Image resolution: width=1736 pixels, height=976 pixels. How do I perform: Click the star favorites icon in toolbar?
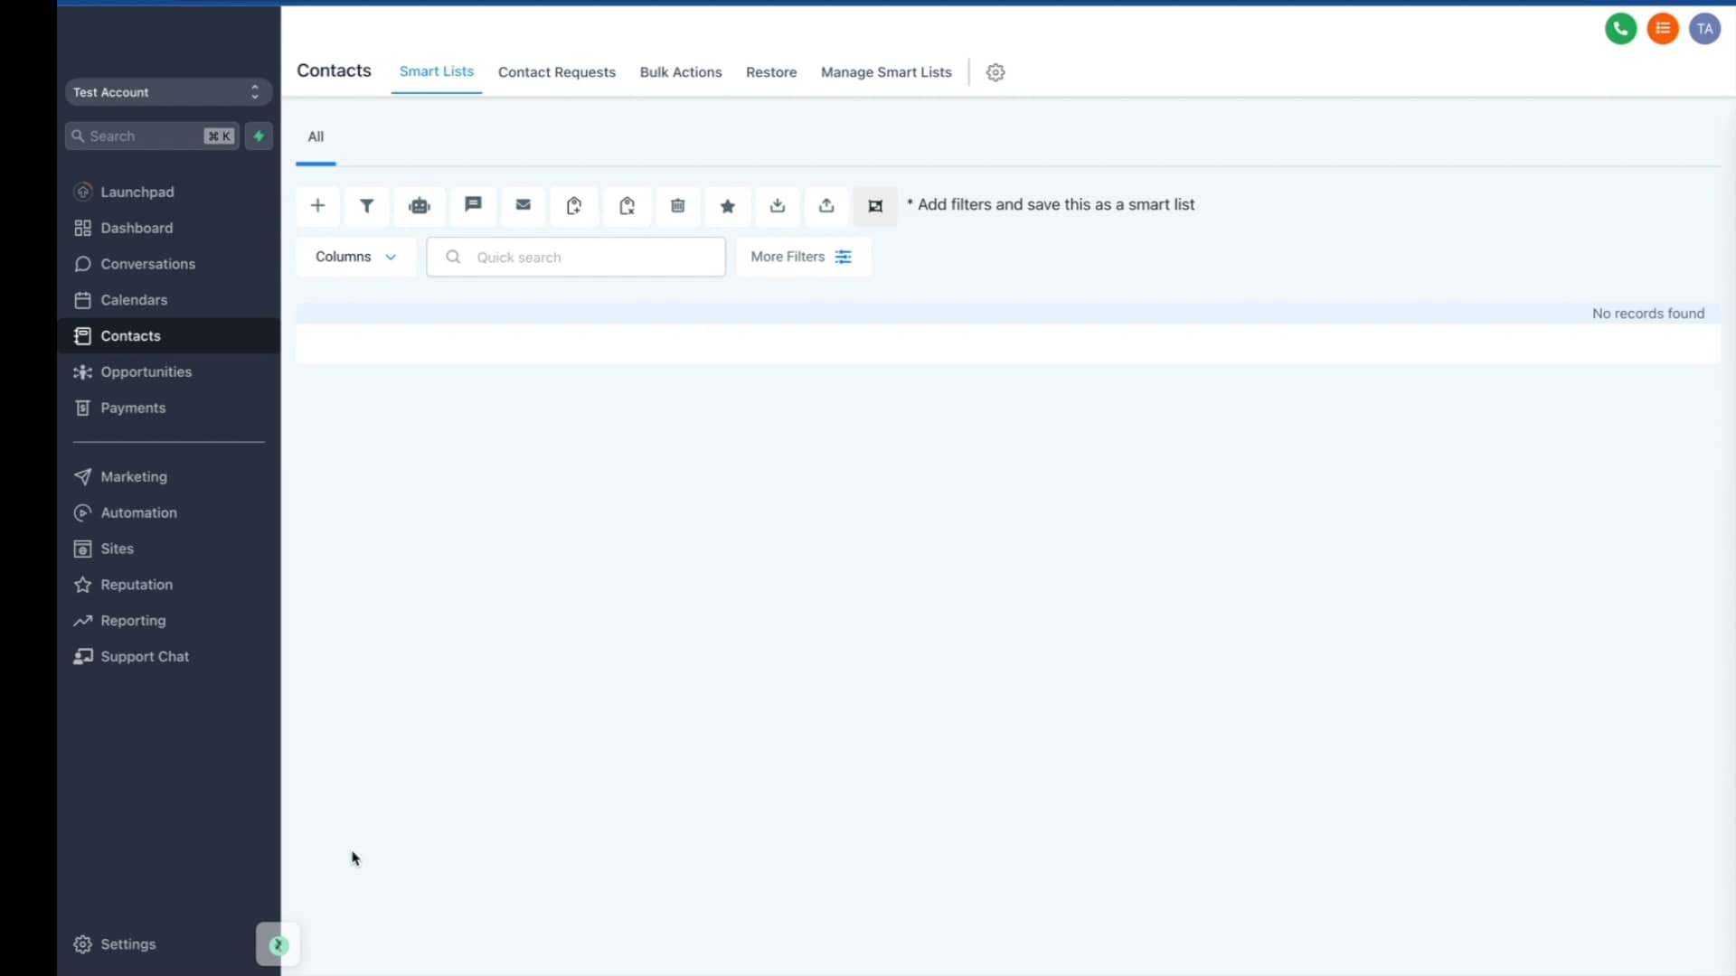click(728, 206)
